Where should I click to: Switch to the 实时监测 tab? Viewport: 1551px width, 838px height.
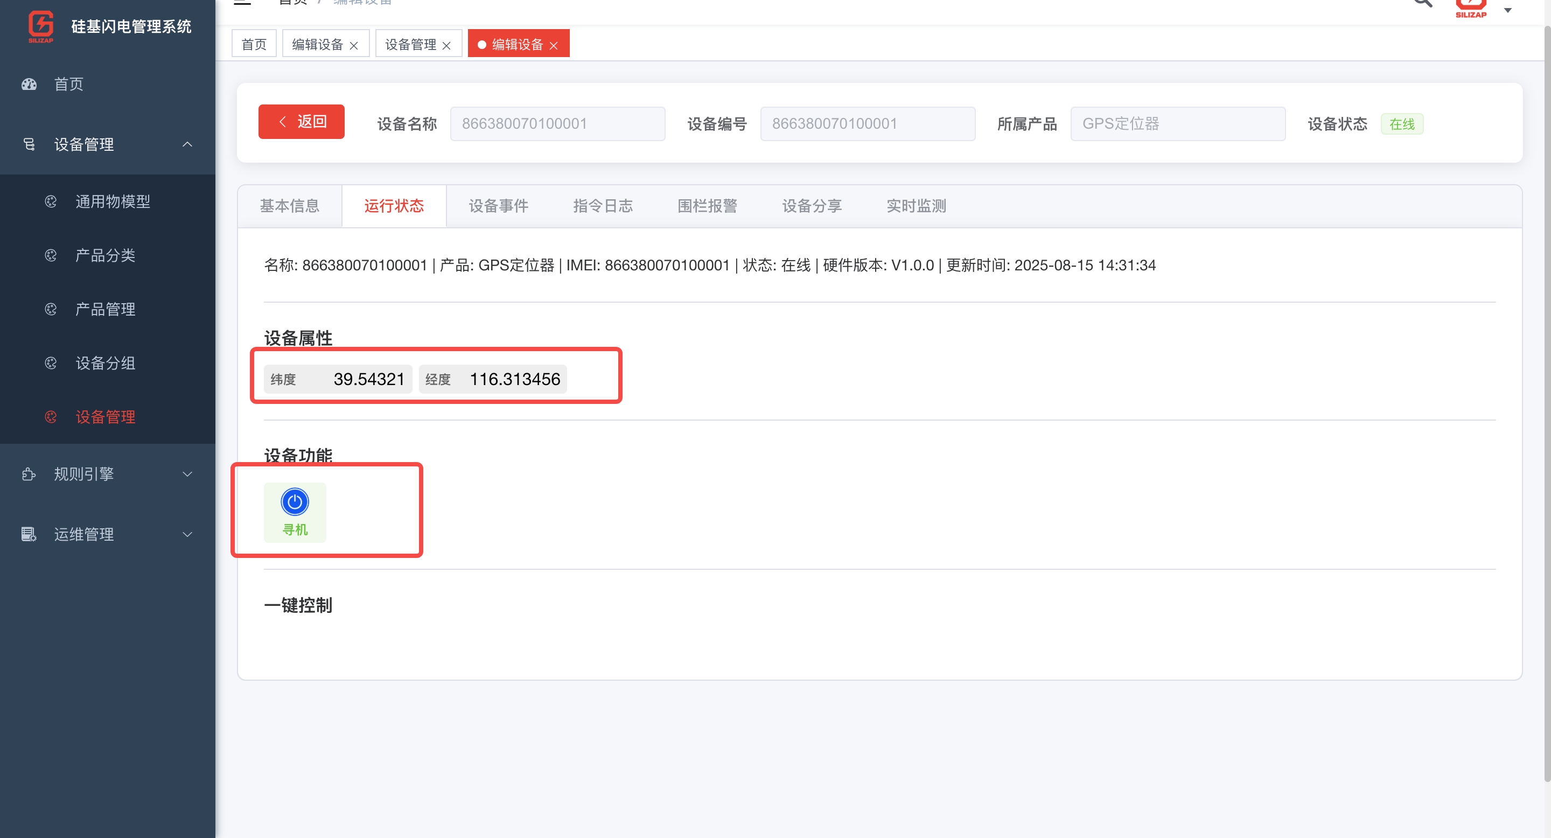click(916, 206)
